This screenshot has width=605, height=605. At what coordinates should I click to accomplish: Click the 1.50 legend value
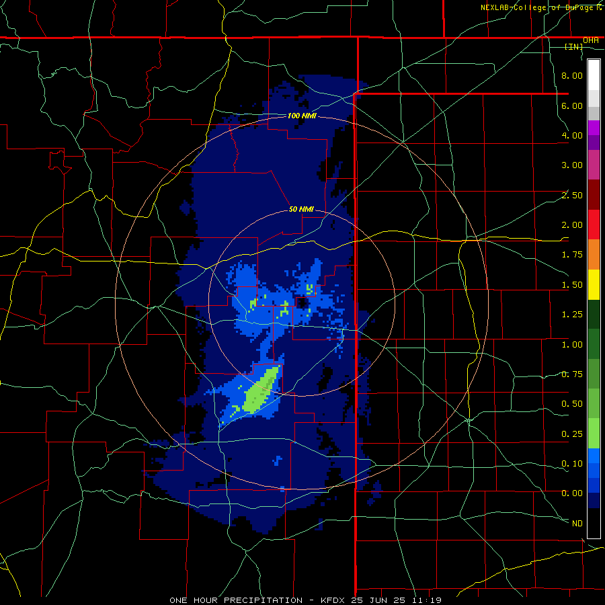(572, 285)
